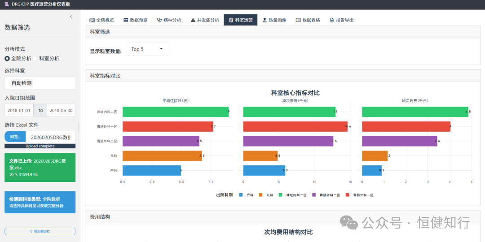
Task: Click the end date field 2018-06-30
Action: point(61,110)
